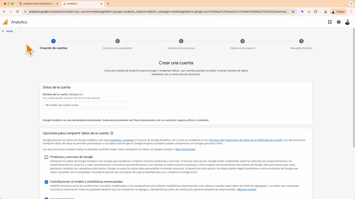Open the Chrome three-dot menu
This screenshot has width=355, height=199.
pyautogui.click(x=351, y=12)
